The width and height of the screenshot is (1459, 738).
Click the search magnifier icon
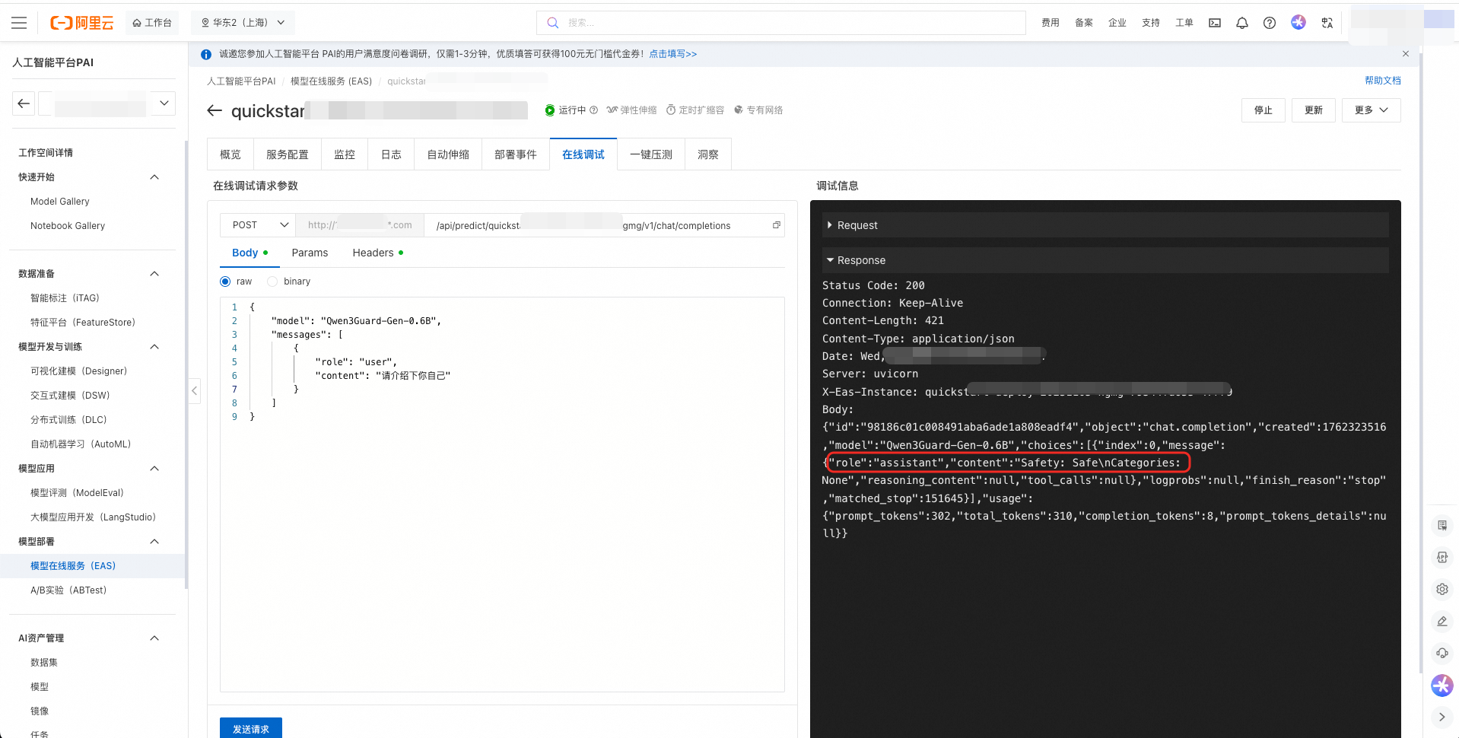553,23
